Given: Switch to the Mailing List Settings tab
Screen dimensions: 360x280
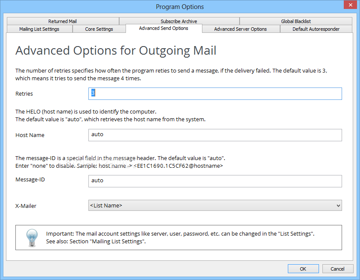Looking at the screenshot, I should [39, 29].
